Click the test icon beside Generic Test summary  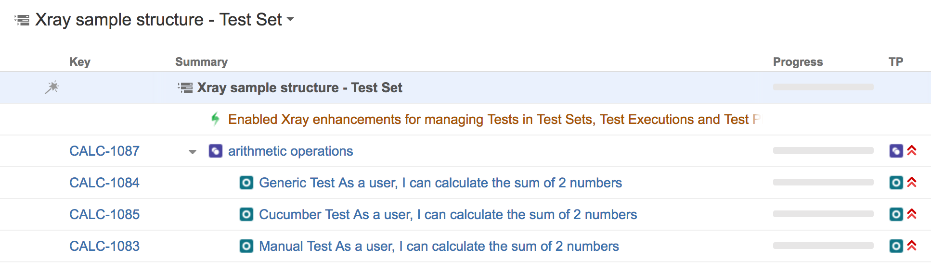(246, 183)
